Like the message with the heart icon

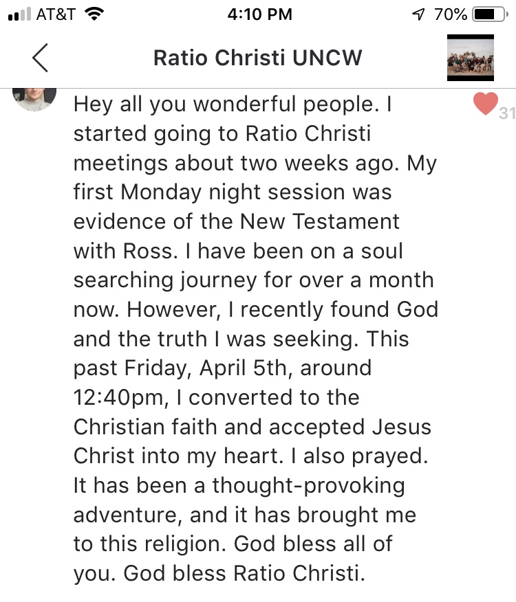[486, 104]
